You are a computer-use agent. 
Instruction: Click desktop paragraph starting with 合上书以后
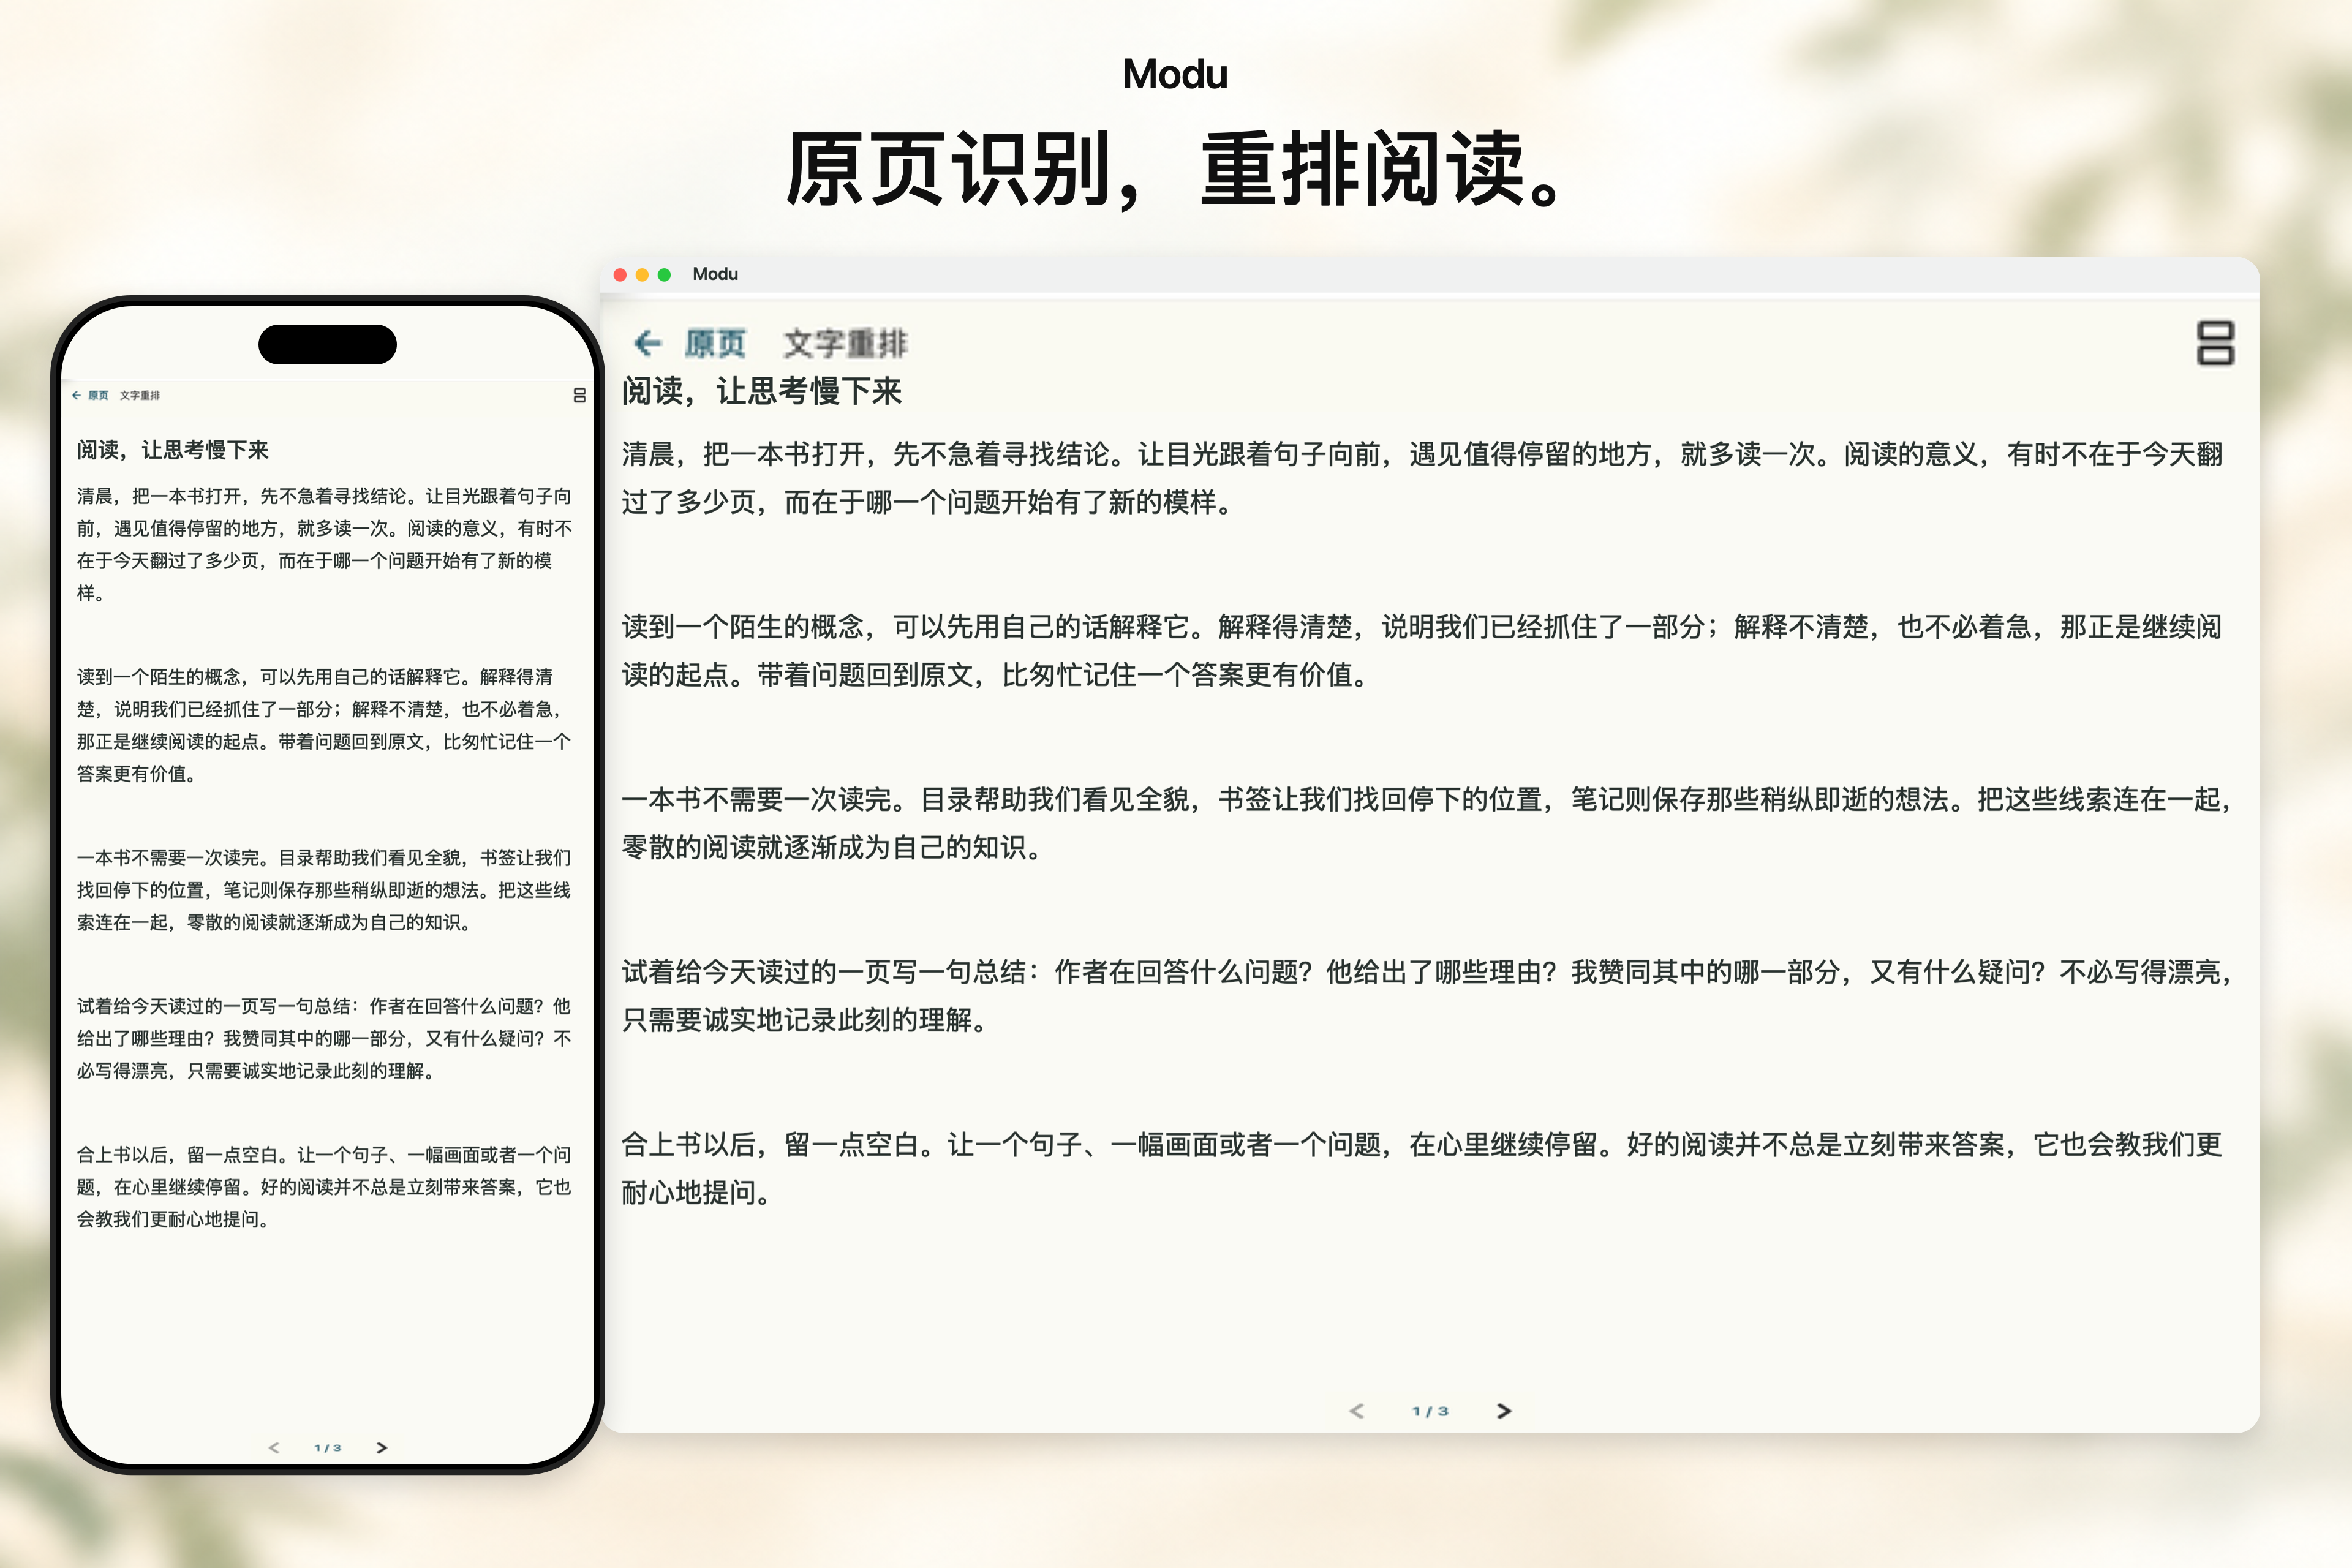[x=1422, y=1168]
